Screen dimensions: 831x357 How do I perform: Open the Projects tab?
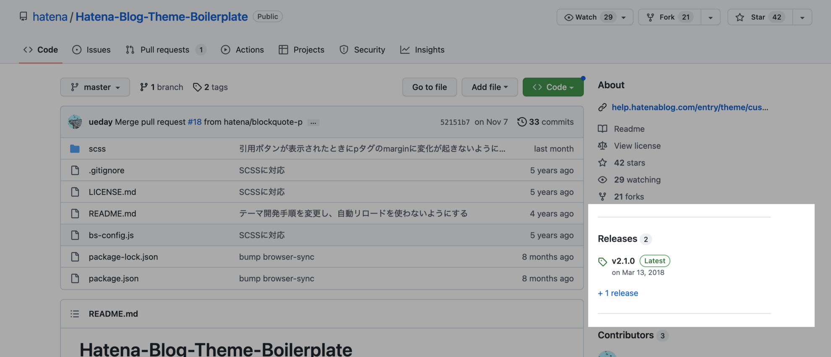point(301,50)
